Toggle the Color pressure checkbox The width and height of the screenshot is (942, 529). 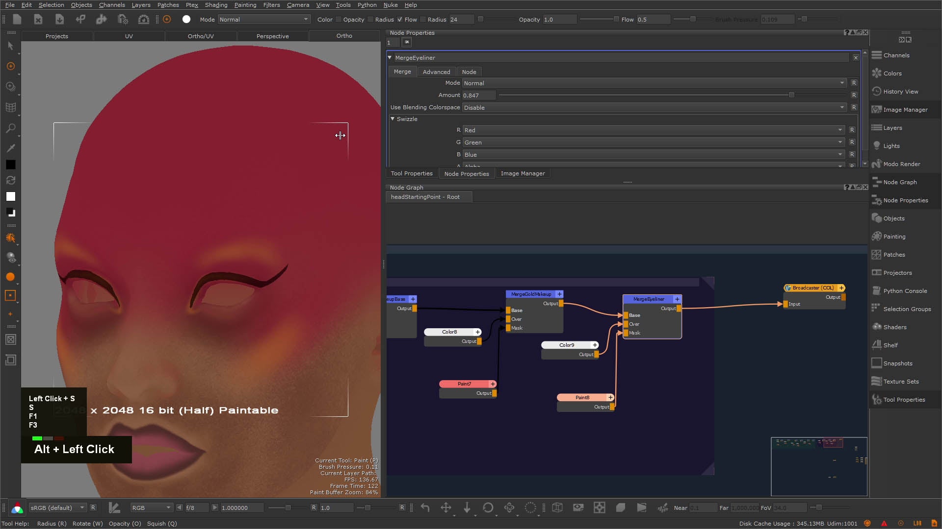coord(338,20)
